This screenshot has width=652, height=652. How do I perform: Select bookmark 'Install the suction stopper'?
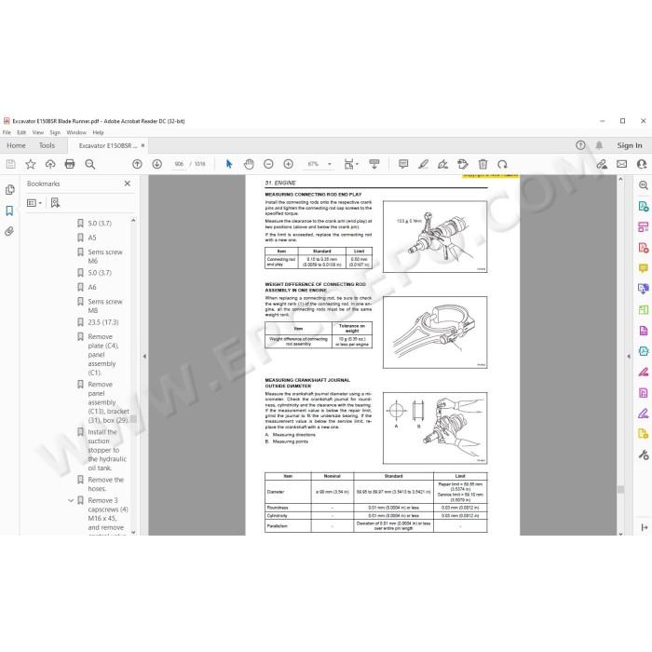click(x=107, y=450)
